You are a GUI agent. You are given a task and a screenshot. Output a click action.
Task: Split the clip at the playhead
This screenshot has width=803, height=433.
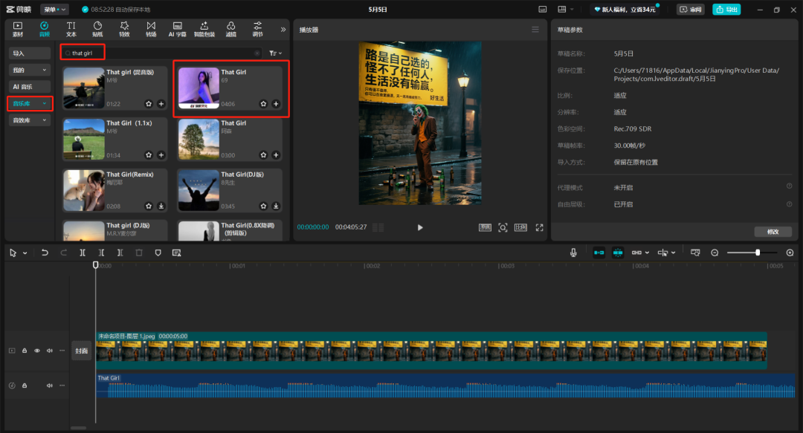click(x=83, y=253)
